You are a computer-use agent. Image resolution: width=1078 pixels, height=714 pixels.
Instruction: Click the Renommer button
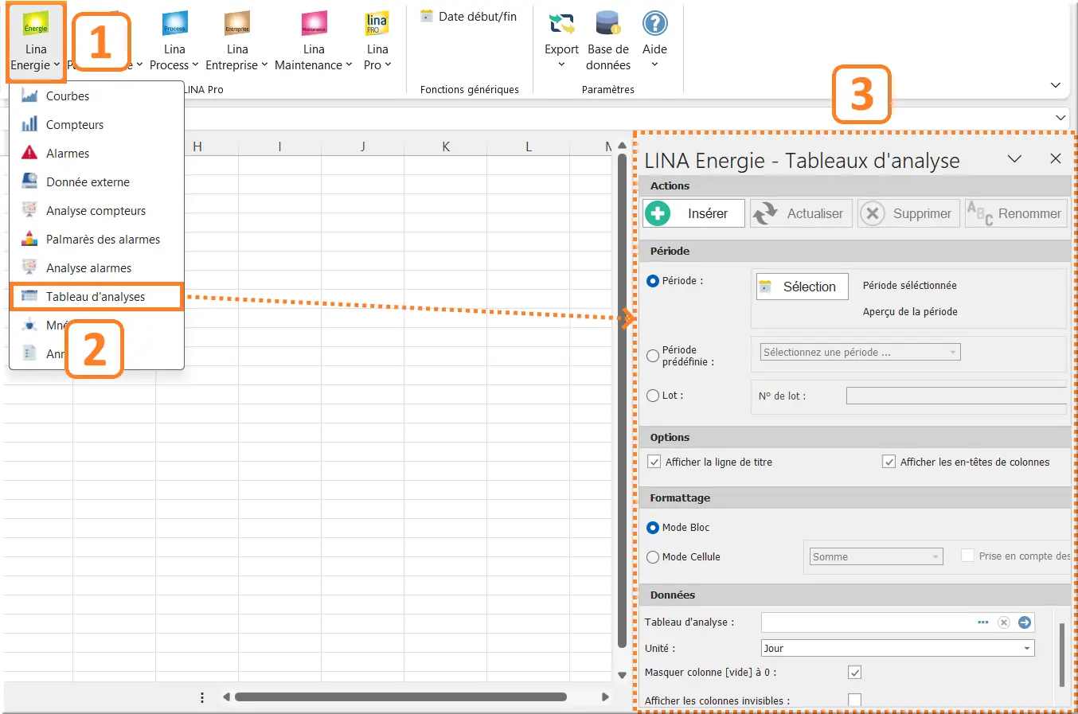[1016, 213]
